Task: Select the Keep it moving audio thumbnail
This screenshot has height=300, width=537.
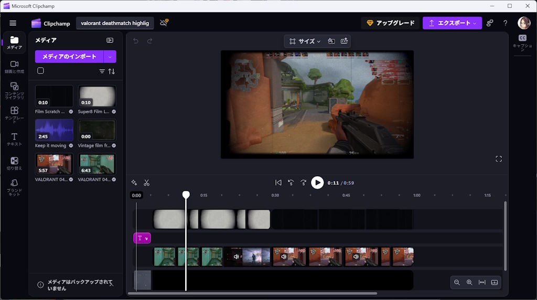Action: [x=54, y=130]
